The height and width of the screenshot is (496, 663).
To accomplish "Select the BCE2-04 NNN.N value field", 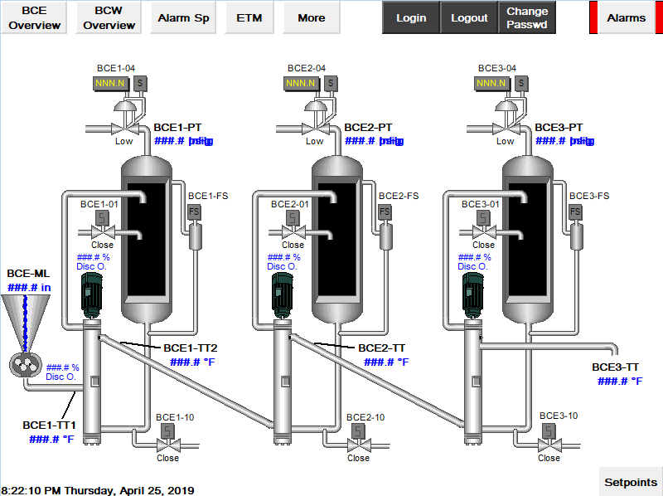I will tap(301, 84).
